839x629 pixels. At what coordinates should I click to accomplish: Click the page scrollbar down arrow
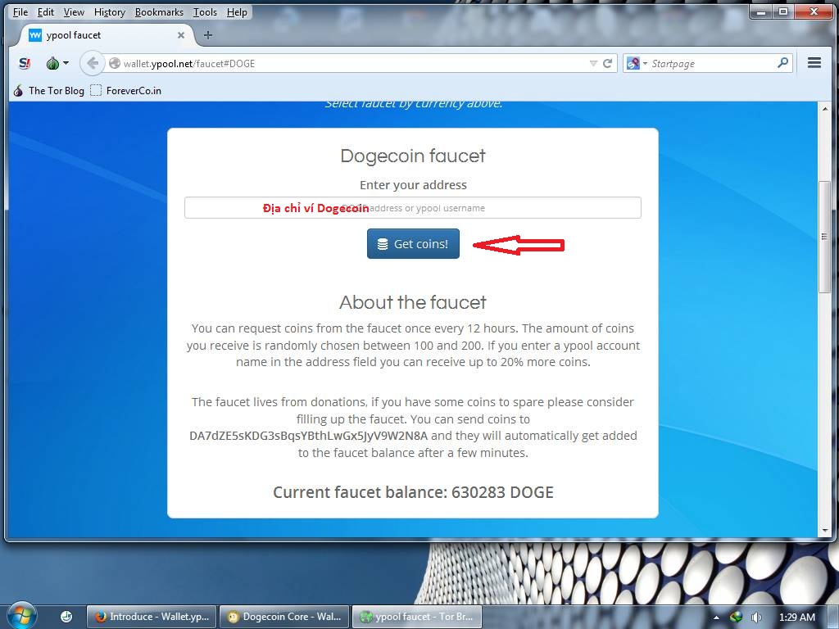click(x=824, y=530)
